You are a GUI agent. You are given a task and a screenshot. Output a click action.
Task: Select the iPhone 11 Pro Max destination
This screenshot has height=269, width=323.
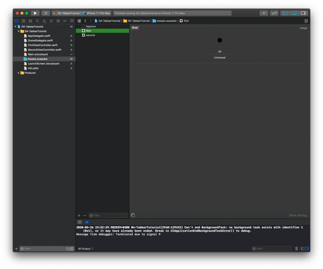[98, 13]
